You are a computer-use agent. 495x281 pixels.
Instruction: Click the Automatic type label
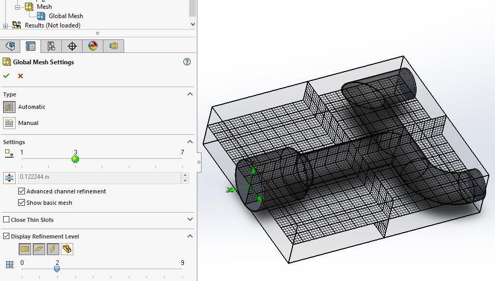pos(32,107)
